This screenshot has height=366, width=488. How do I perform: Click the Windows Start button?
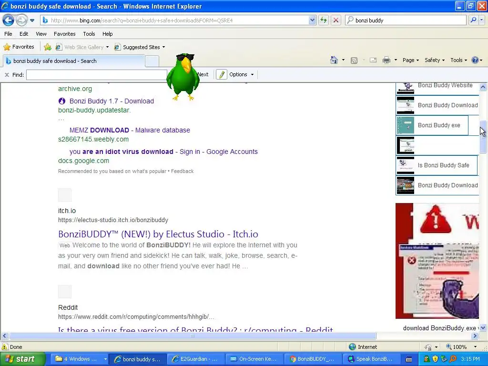pos(22,359)
